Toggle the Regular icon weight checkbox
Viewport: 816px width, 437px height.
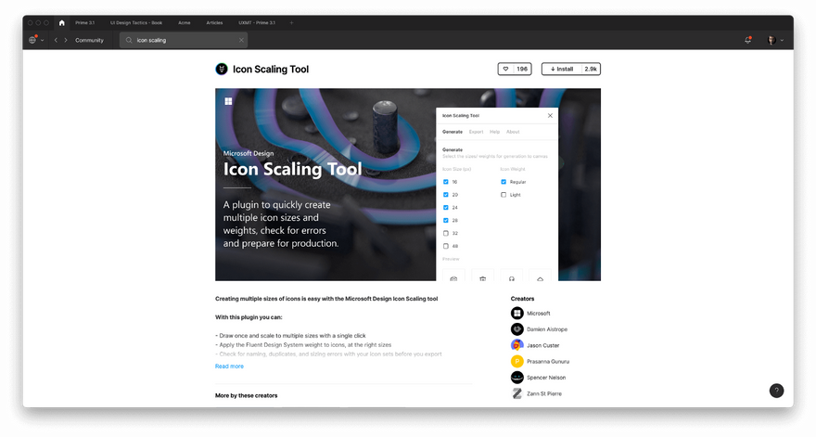pos(504,182)
